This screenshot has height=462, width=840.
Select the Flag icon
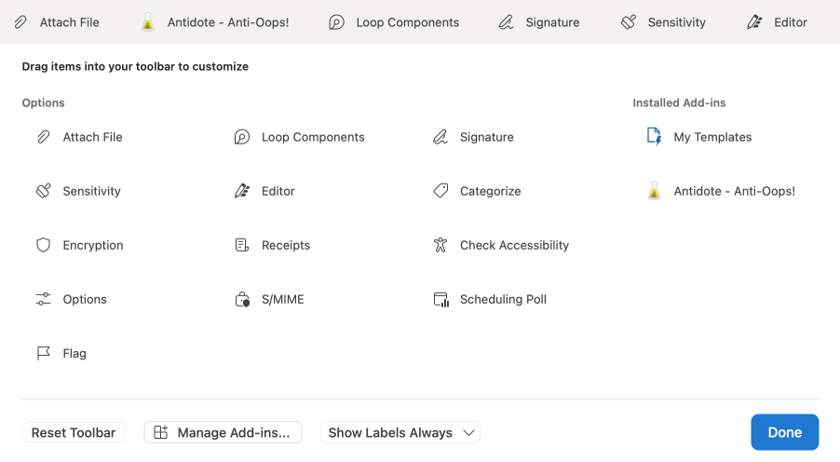coord(43,353)
